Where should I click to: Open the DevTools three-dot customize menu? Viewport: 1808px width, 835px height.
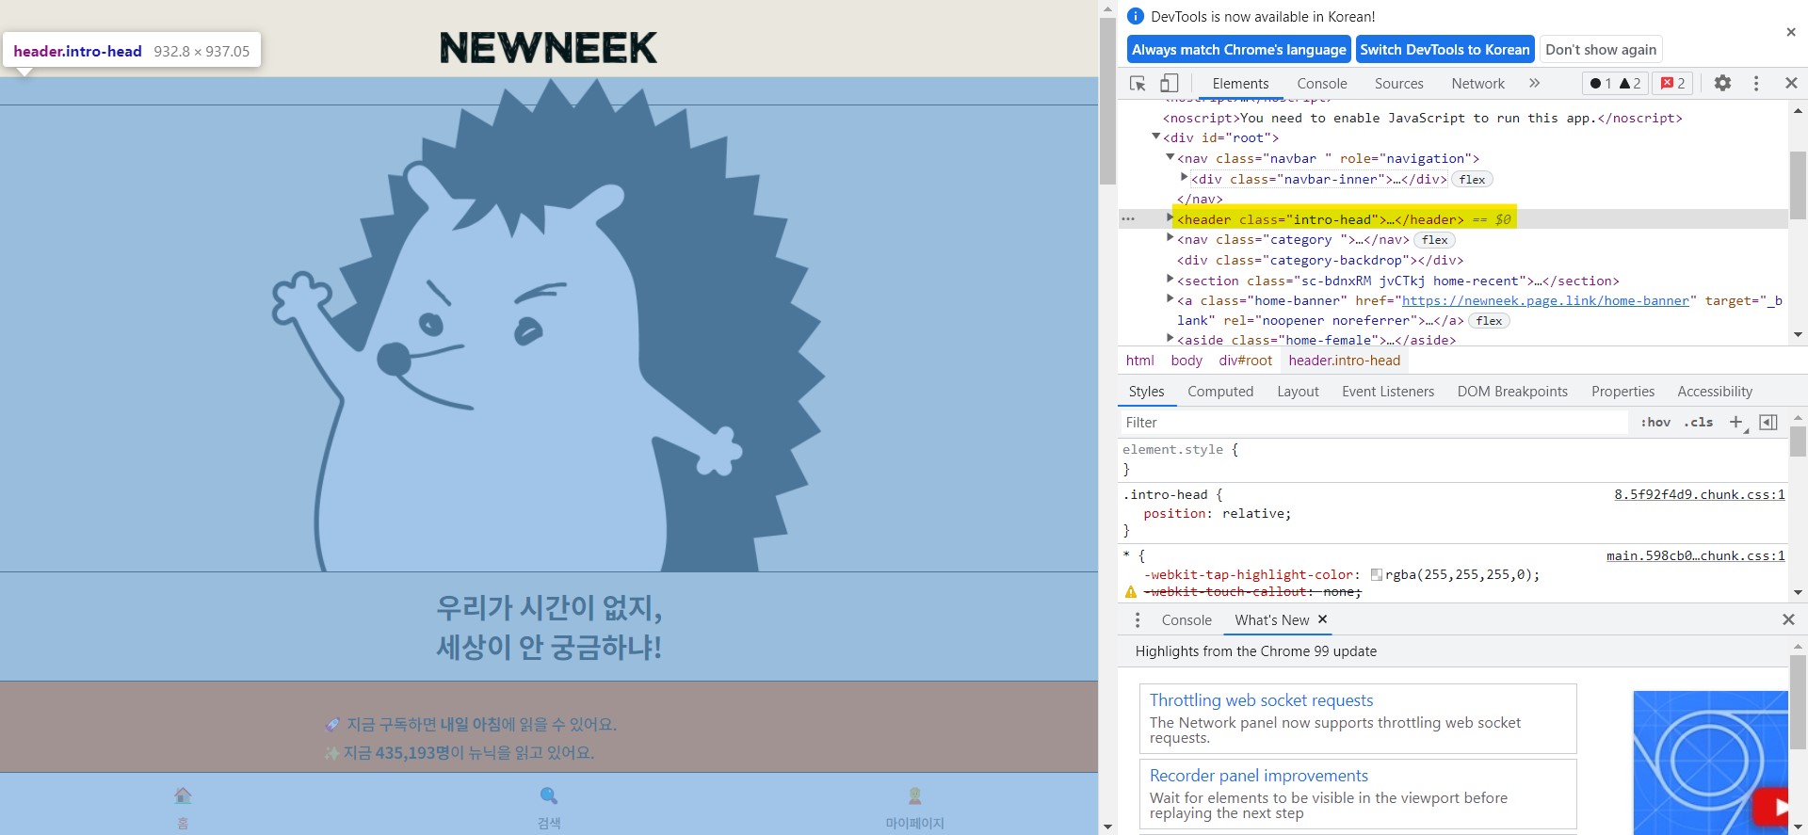(x=1756, y=83)
